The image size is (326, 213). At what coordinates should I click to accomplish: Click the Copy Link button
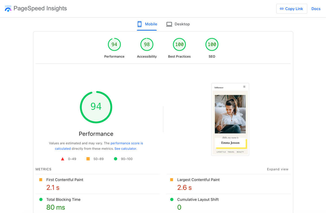point(292,9)
